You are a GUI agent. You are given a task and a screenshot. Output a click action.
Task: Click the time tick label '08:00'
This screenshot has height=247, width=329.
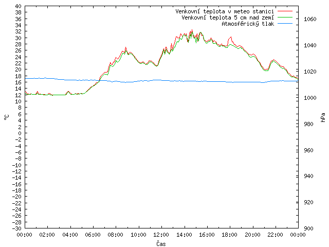(116, 235)
